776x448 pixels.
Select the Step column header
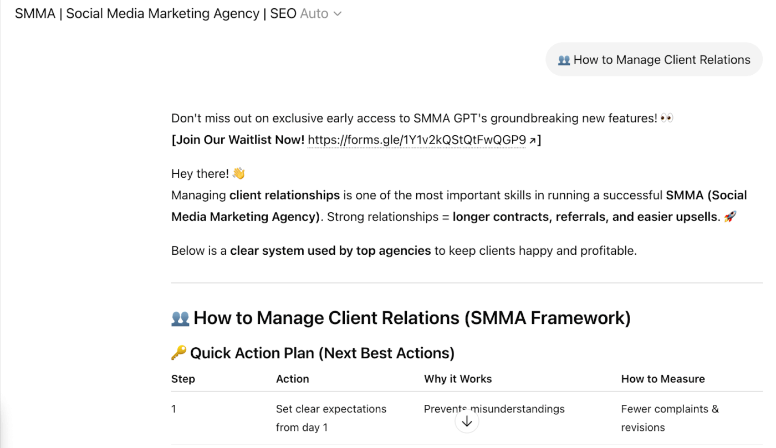pyautogui.click(x=183, y=379)
